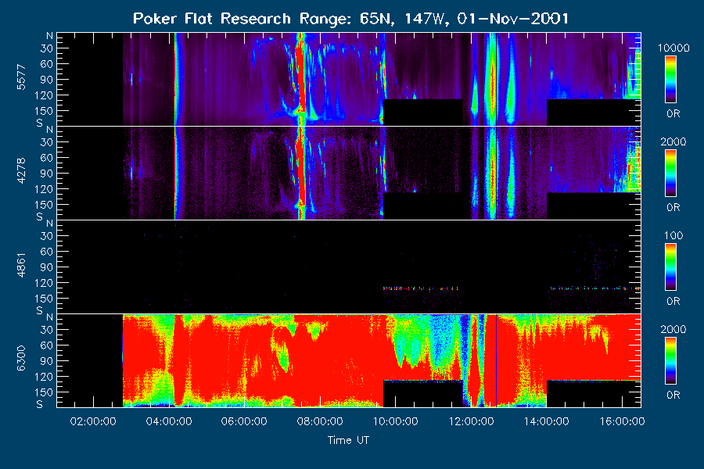The width and height of the screenshot is (704, 469).
Task: Click the S label at the 6300 panel bottom
Action: click(40, 404)
